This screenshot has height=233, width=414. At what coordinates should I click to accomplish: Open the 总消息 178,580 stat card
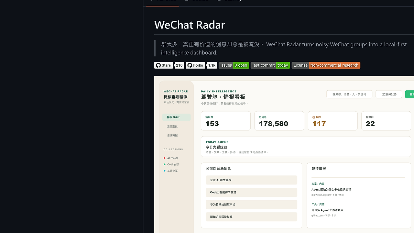[x=279, y=121]
